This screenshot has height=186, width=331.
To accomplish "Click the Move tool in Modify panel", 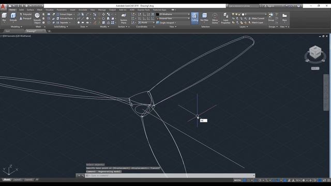I will [x=103, y=14].
